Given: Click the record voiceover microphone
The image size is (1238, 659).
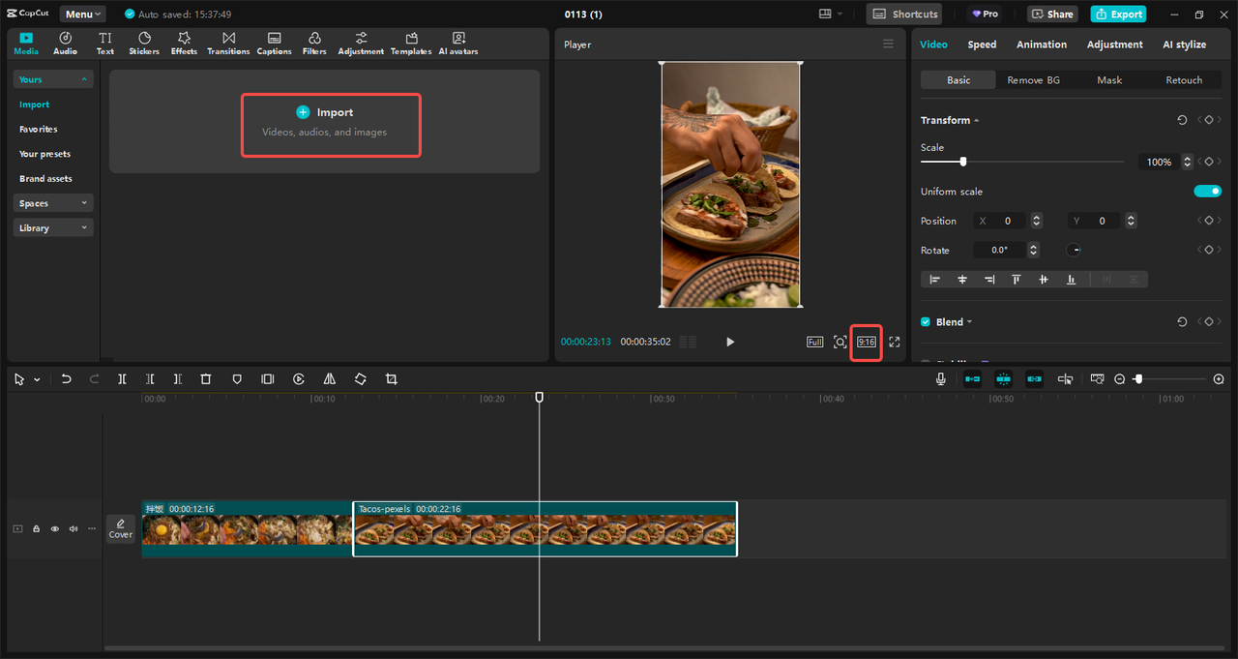Looking at the screenshot, I should (x=941, y=379).
